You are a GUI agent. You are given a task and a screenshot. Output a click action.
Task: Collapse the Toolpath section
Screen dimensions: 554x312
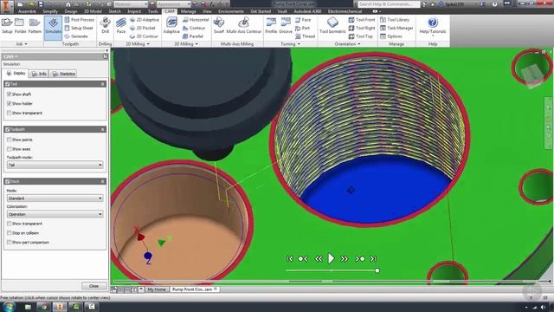[x=103, y=129]
